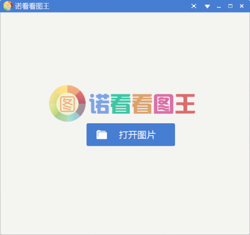The width and height of the screenshot is (250, 235).
Task: Open the triangle main menu dropdown
Action: [207, 7]
